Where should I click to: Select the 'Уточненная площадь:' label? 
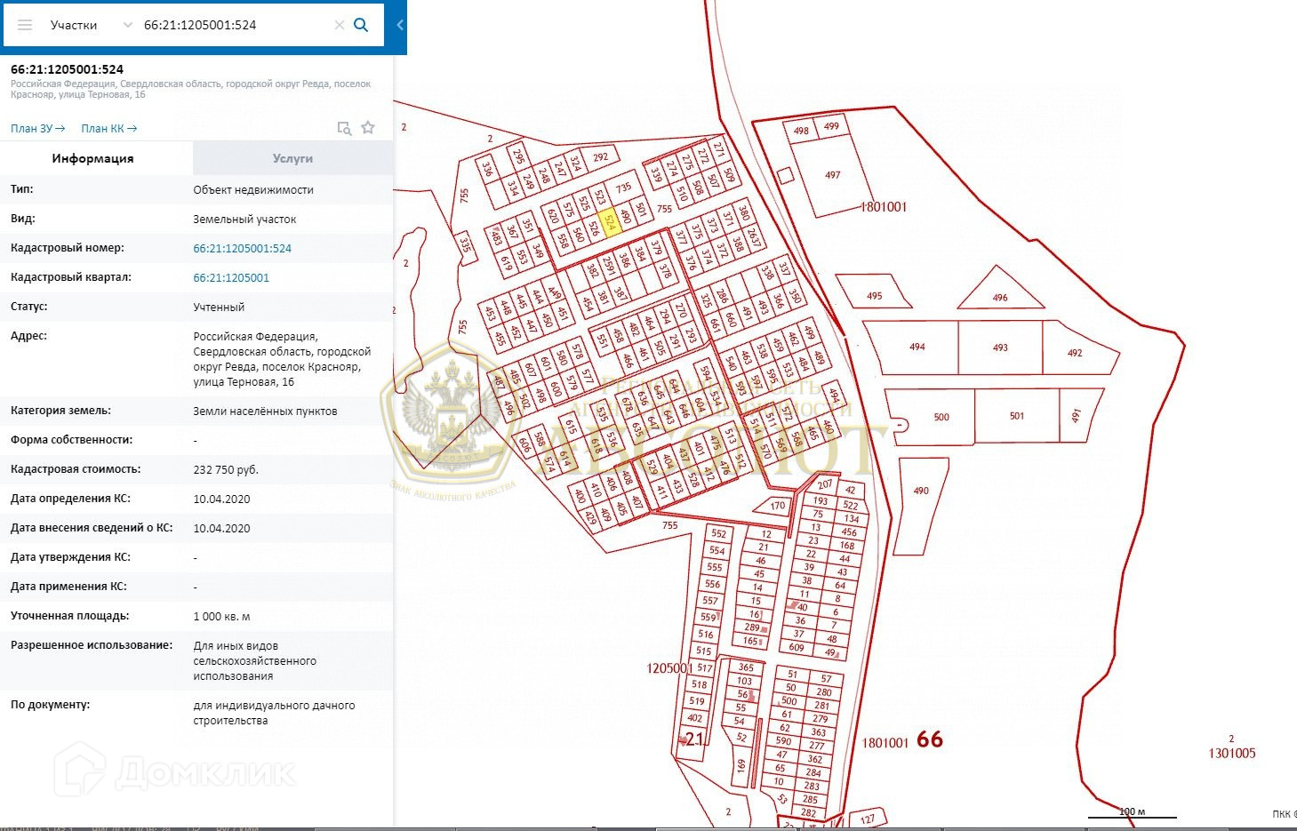(x=69, y=616)
